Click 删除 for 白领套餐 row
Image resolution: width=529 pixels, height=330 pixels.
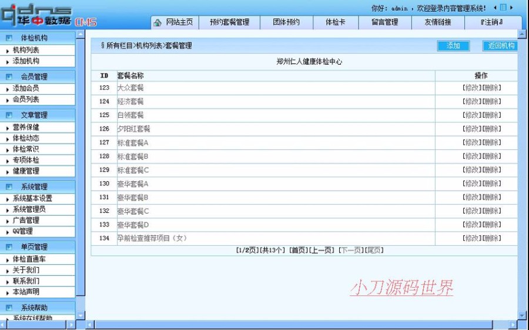tap(492, 115)
